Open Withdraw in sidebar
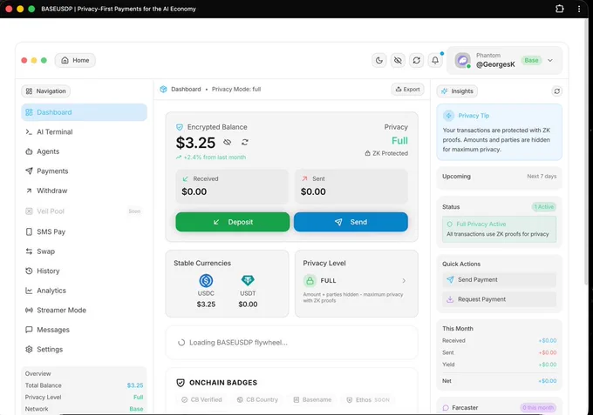This screenshot has height=415, width=593. pyautogui.click(x=84, y=191)
